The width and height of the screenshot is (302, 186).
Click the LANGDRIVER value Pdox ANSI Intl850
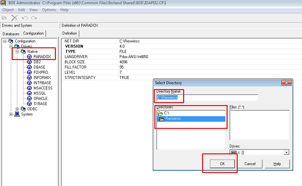coord(134,56)
